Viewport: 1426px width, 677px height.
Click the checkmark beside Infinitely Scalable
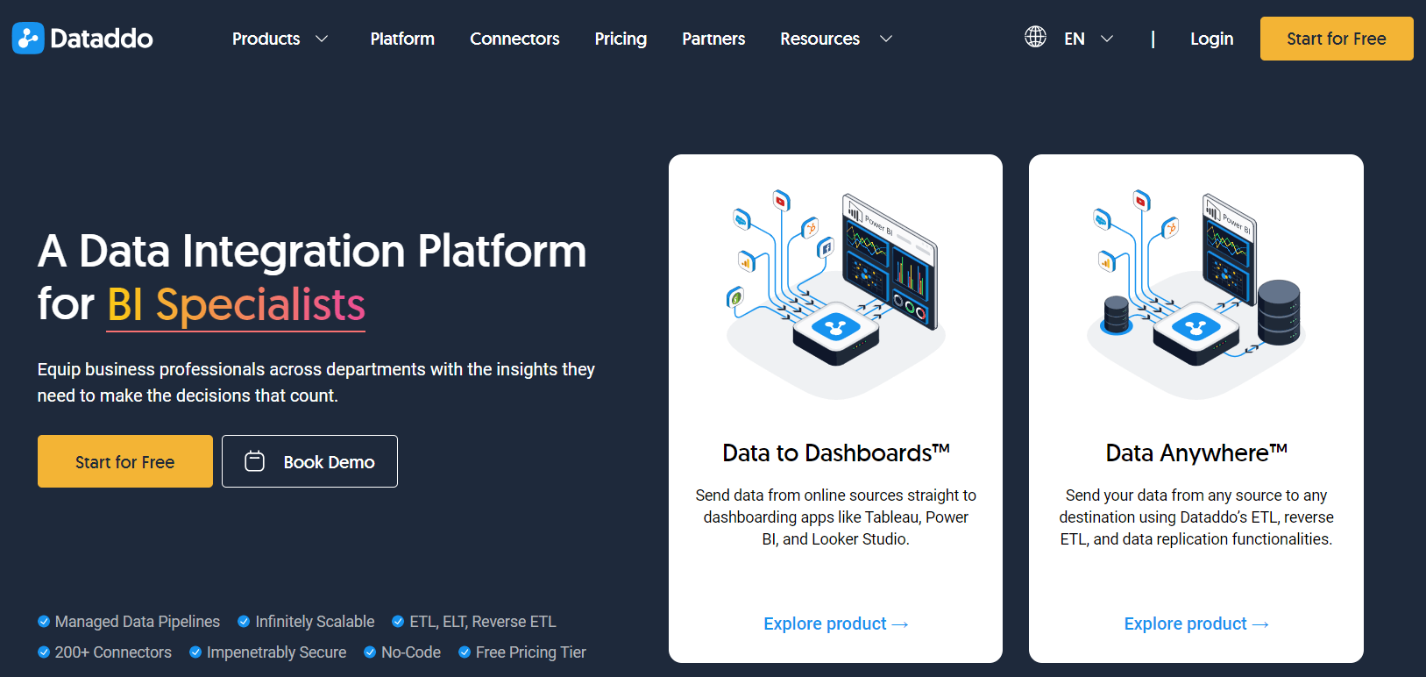tap(244, 622)
